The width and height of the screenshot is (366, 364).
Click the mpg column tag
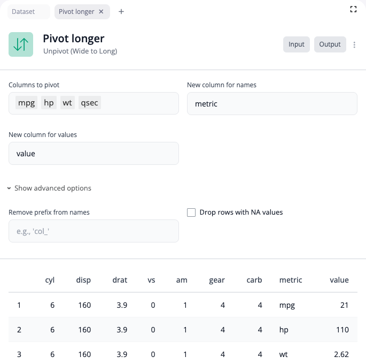(27, 103)
